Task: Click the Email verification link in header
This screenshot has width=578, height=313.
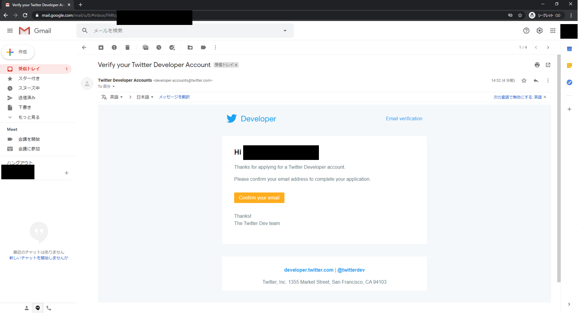Action: point(404,119)
